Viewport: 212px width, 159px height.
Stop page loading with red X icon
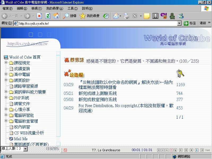click(39, 16)
